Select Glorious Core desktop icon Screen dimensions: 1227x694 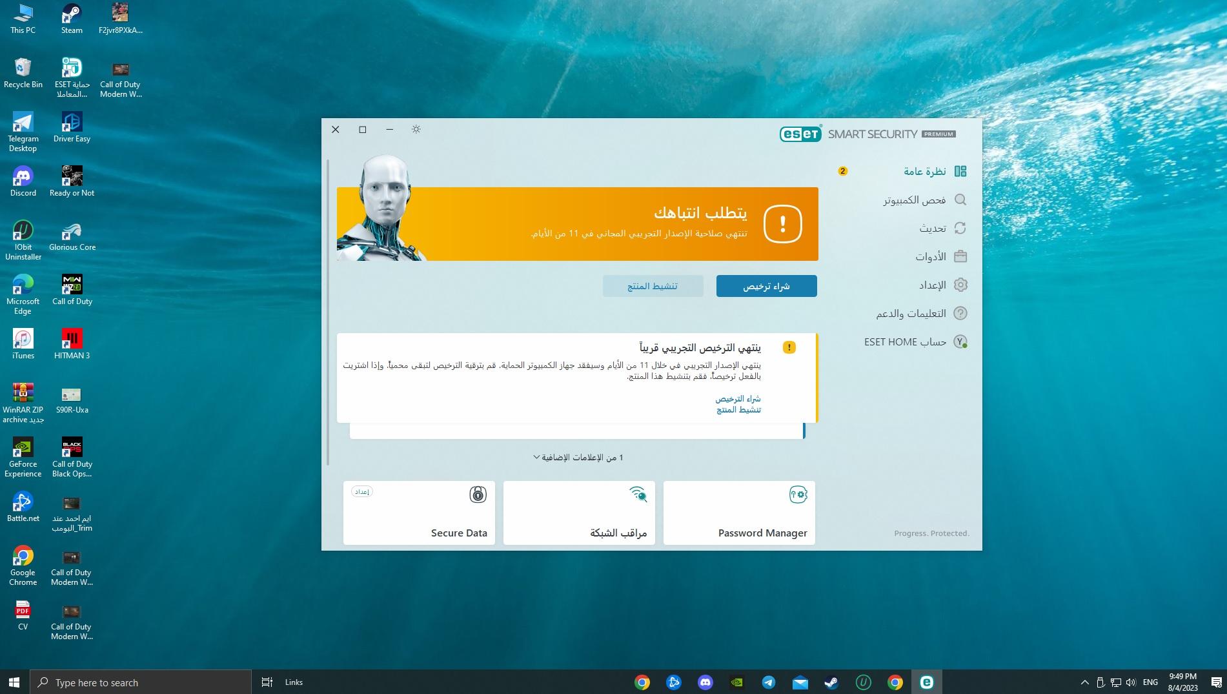coord(72,236)
